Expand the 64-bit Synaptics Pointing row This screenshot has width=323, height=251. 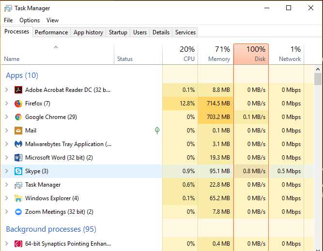point(7,244)
